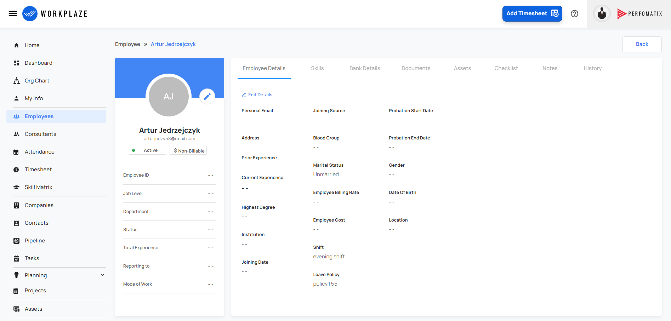Screen dimensions: 671x321
Task: Click the Back button
Action: [642, 44]
